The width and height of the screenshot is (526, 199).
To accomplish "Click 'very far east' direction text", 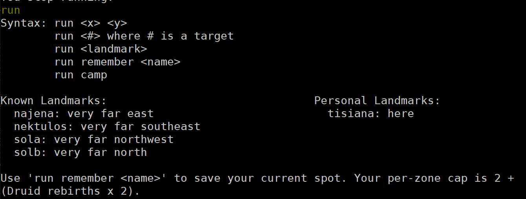I will click(x=111, y=114).
